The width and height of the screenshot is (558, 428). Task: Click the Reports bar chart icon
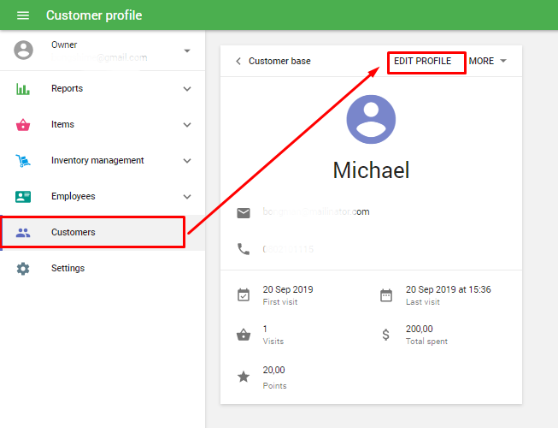pos(23,89)
